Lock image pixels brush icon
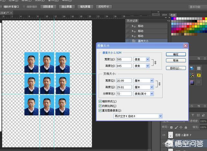The width and height of the screenshot is (207, 151). tap(176, 127)
